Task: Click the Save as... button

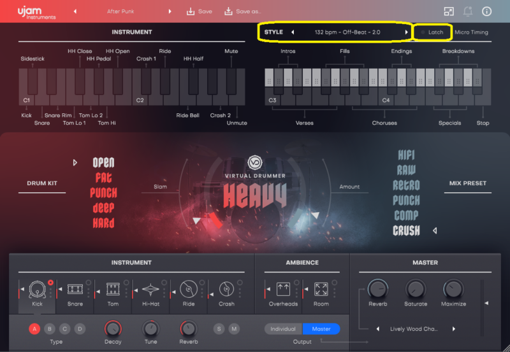Action: [243, 11]
